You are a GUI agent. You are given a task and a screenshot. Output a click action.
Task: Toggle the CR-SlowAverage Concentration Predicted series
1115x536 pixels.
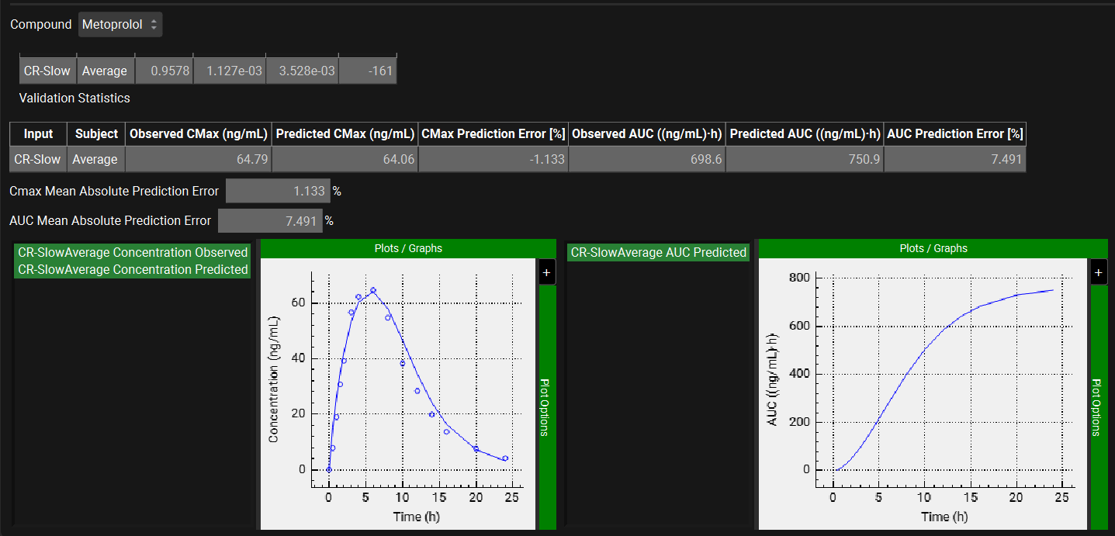pos(133,270)
